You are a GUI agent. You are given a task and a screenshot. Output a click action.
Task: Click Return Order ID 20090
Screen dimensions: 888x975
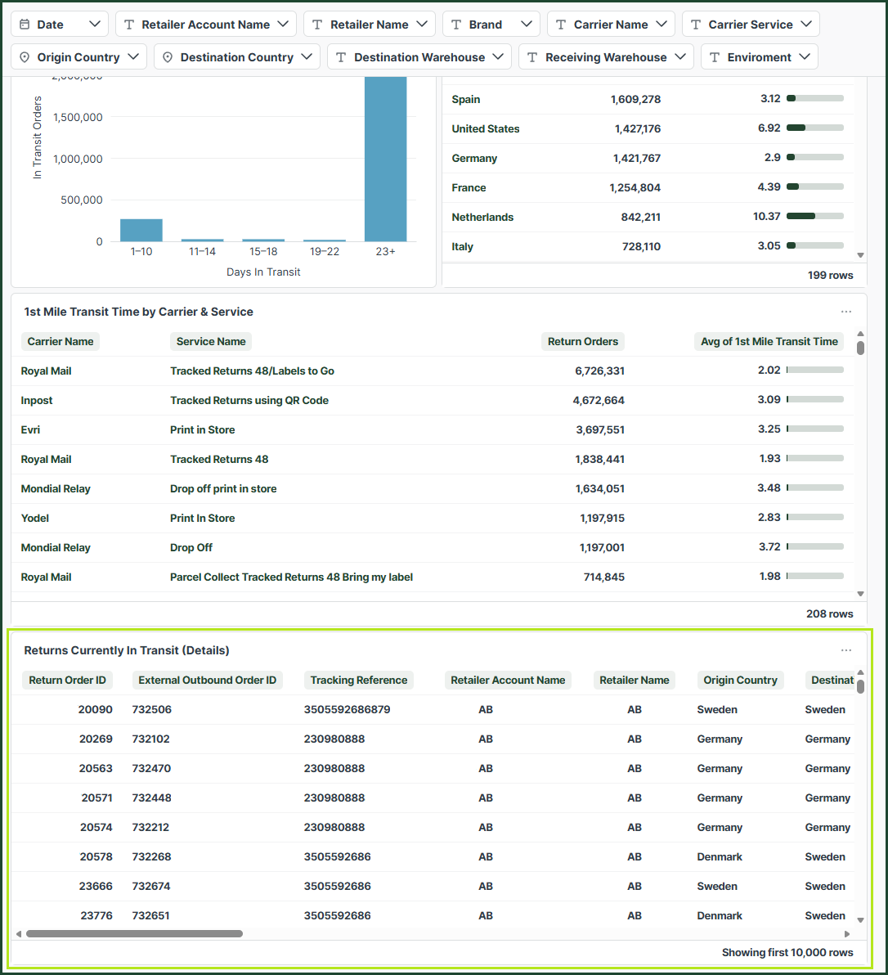95,709
